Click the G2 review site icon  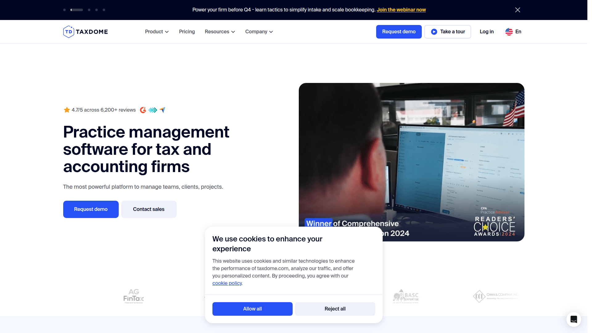coord(143,110)
